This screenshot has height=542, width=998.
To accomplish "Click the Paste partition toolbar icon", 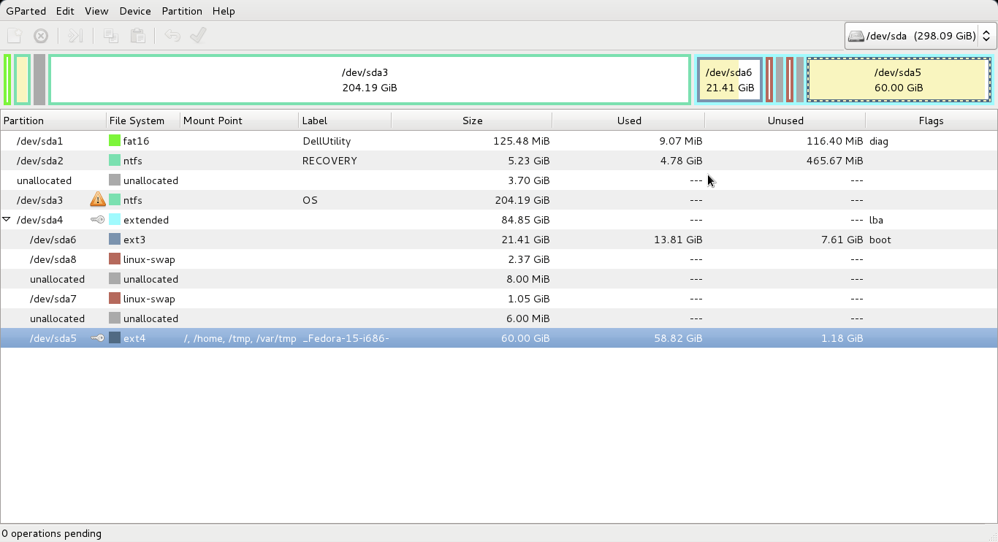I will tap(137, 35).
